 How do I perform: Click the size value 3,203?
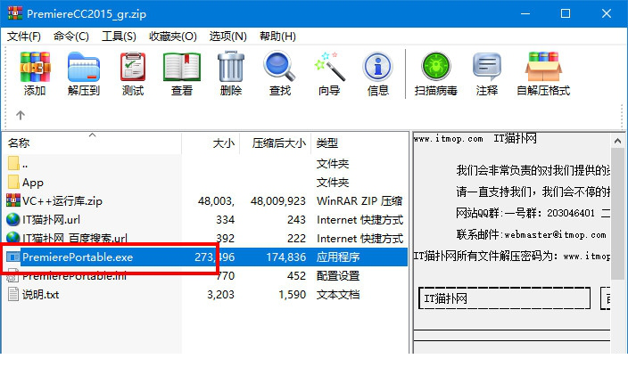(x=220, y=295)
